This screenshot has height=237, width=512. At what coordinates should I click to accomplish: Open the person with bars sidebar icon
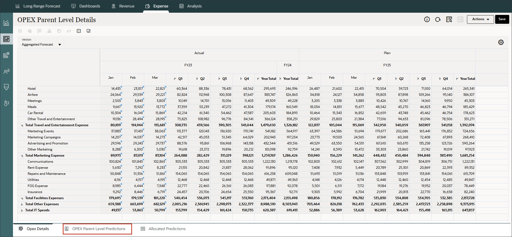6,71
